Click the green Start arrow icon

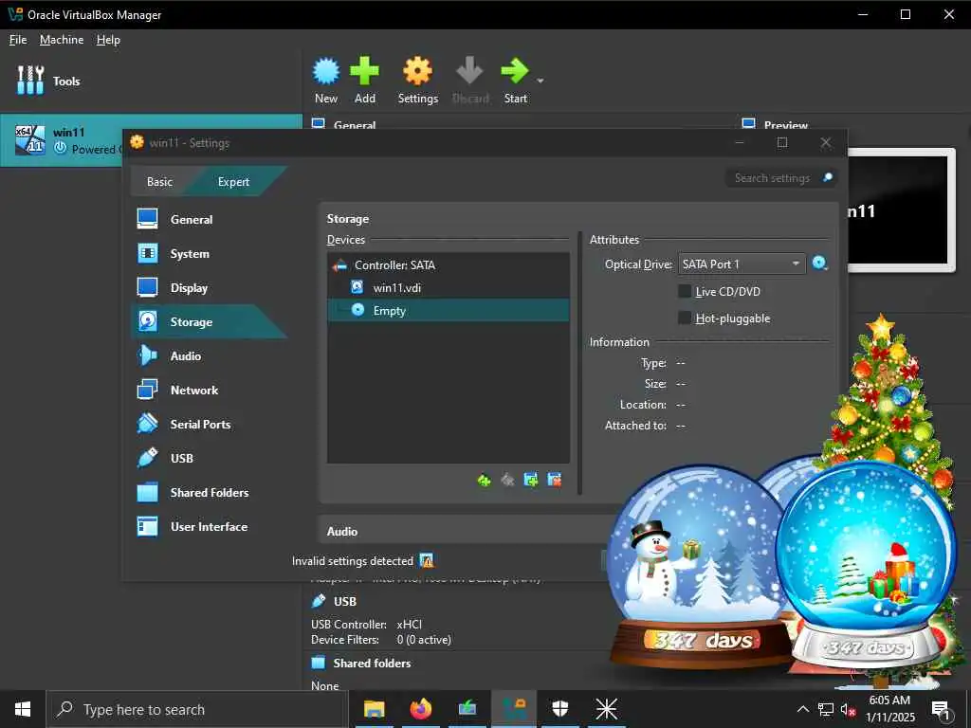tap(515, 71)
